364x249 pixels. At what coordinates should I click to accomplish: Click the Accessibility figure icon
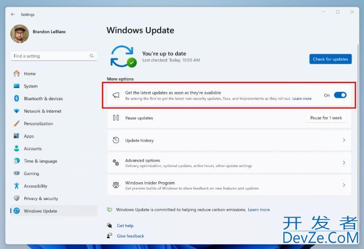coord(17,186)
